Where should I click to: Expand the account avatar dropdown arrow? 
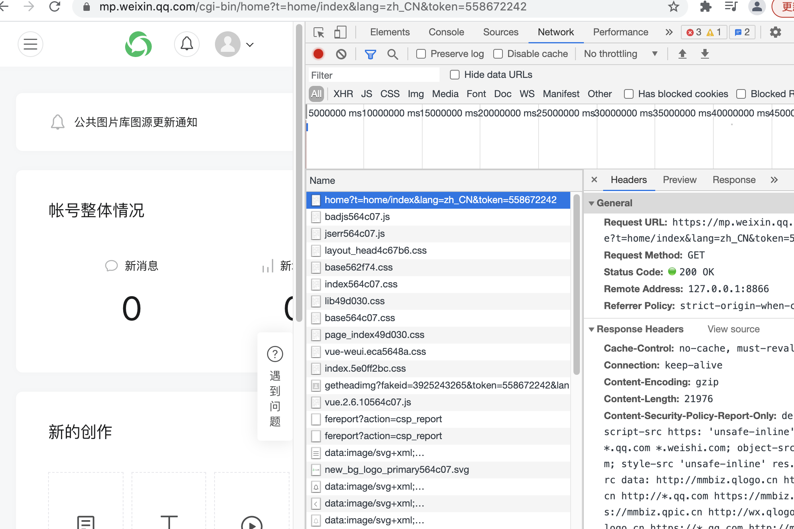[x=250, y=45]
